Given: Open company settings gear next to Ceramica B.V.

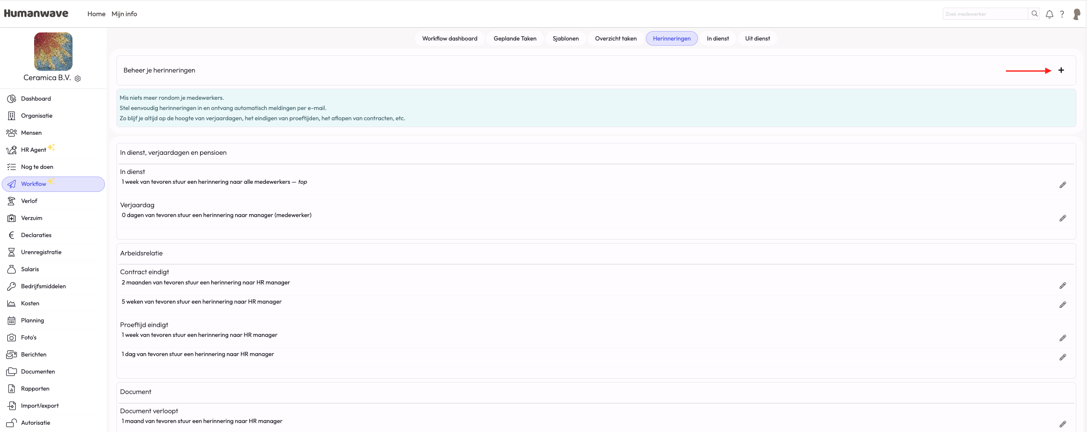Looking at the screenshot, I should tap(78, 78).
